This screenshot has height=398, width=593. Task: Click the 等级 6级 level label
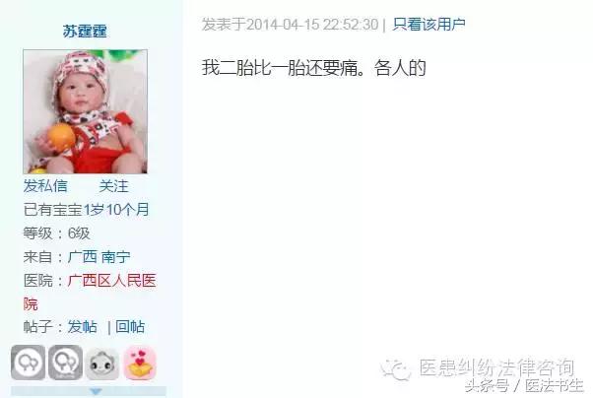[57, 233]
